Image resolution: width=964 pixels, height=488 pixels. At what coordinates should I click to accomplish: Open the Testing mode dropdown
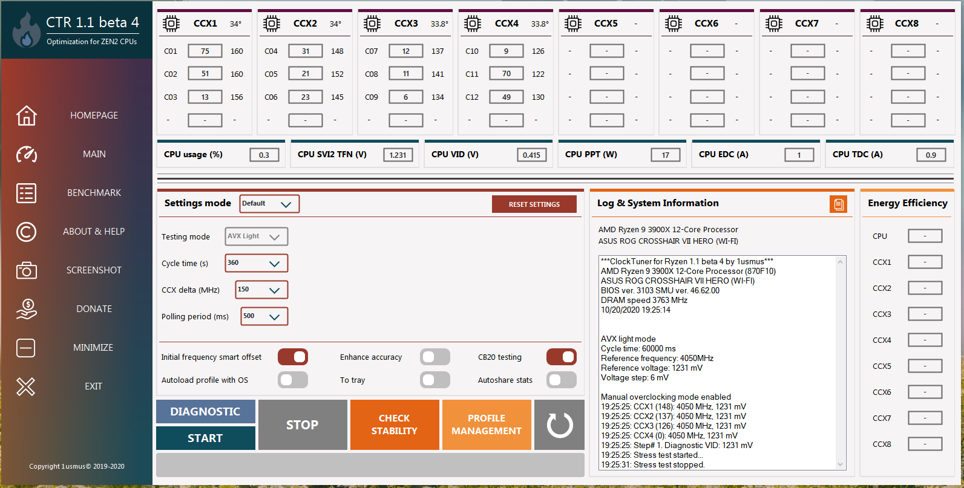click(257, 236)
